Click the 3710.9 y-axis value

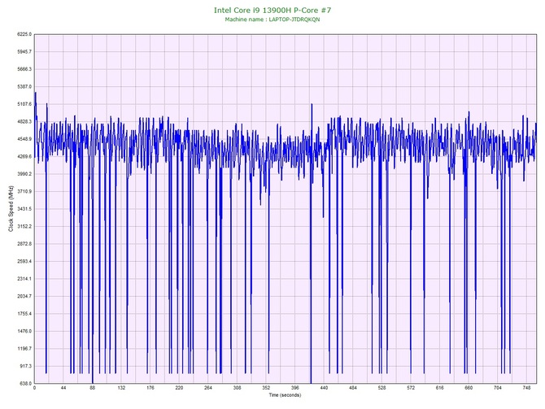(24, 191)
